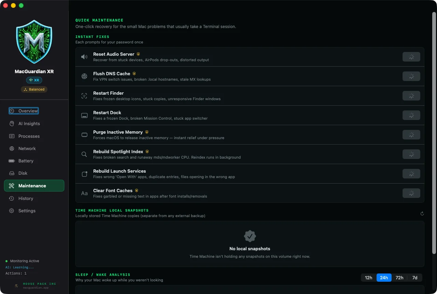This screenshot has height=294, width=437.
Task: Click the Restart Dock action button
Action: 411,115
